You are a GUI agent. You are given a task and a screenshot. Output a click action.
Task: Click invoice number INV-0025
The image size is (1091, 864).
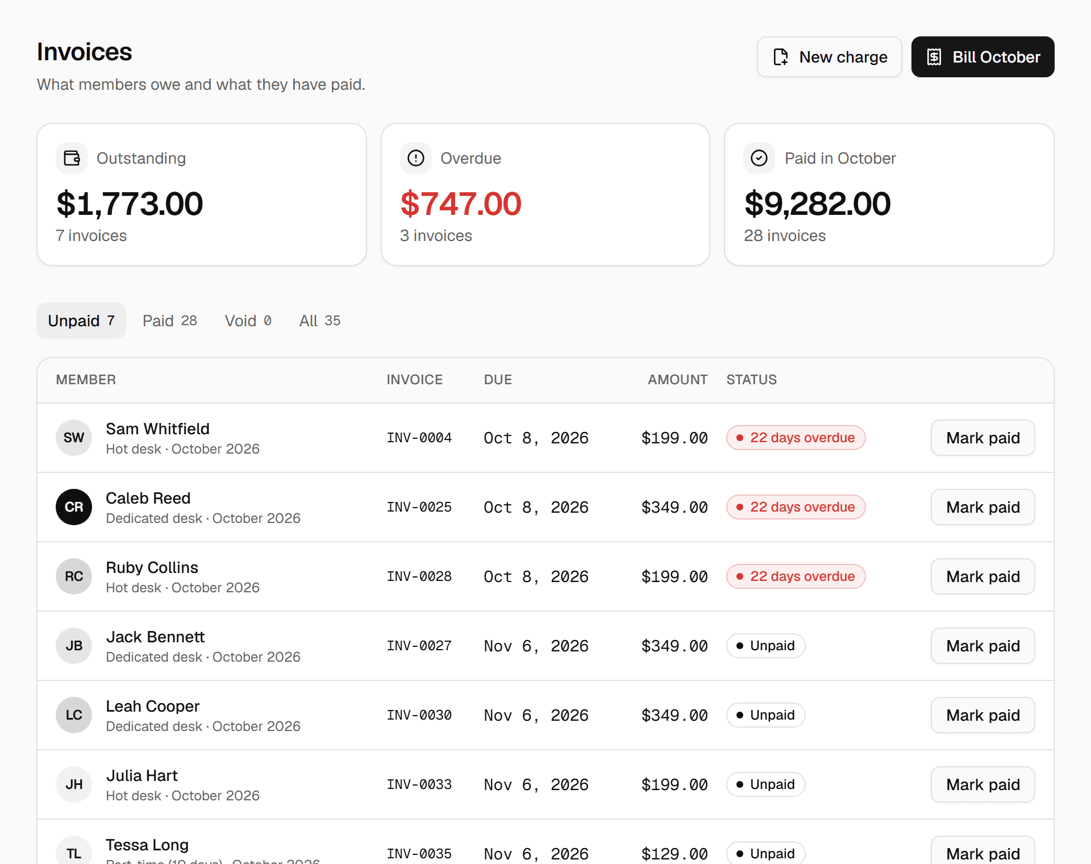coord(419,507)
